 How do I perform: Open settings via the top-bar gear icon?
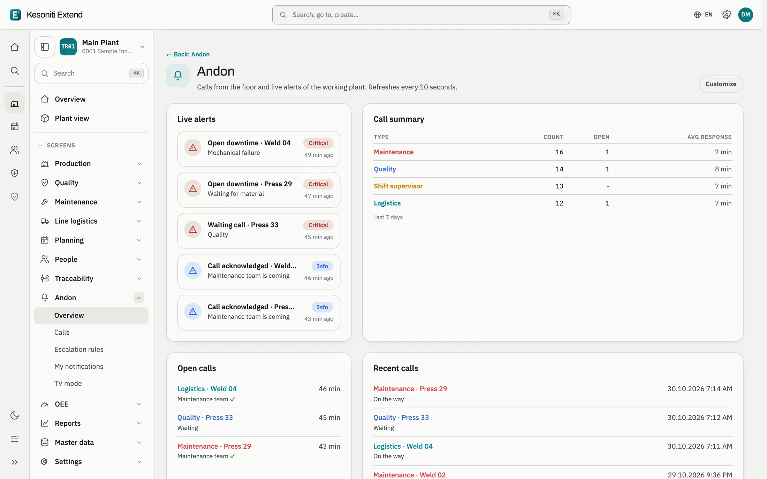tap(727, 15)
